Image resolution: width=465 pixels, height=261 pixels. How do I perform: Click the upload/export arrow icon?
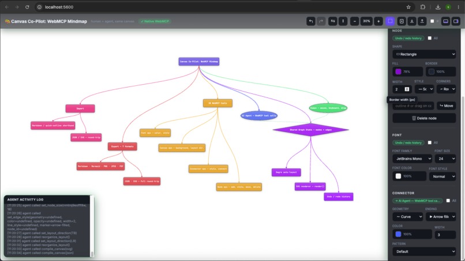point(422,21)
